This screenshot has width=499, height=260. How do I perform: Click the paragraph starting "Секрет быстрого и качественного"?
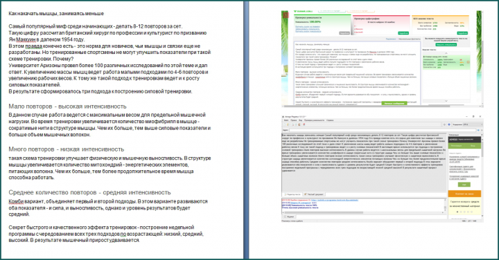pyautogui.click(x=106, y=234)
